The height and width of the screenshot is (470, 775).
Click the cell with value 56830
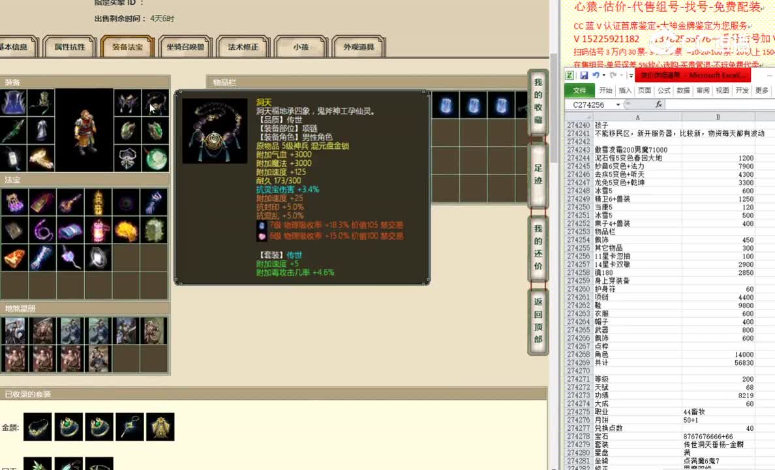(x=719, y=363)
